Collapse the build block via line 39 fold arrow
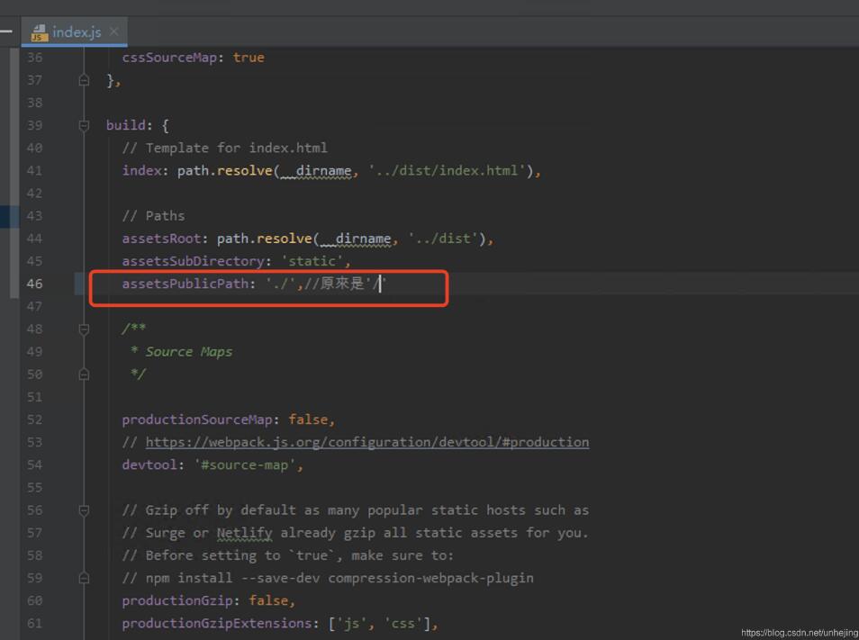 [84, 125]
